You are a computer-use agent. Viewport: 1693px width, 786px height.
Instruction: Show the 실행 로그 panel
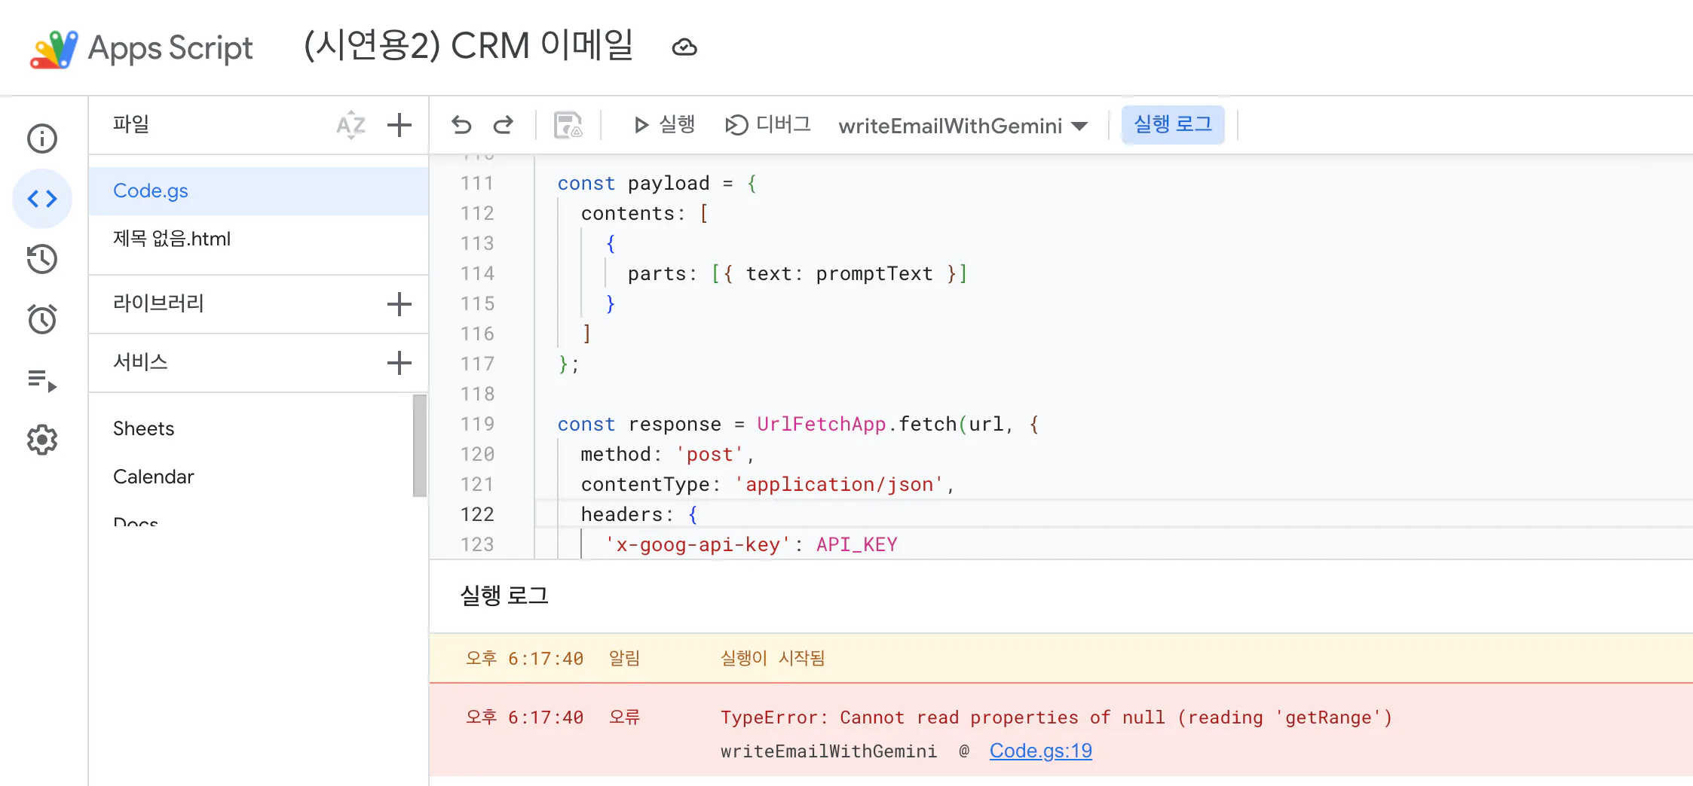[x=1172, y=125]
